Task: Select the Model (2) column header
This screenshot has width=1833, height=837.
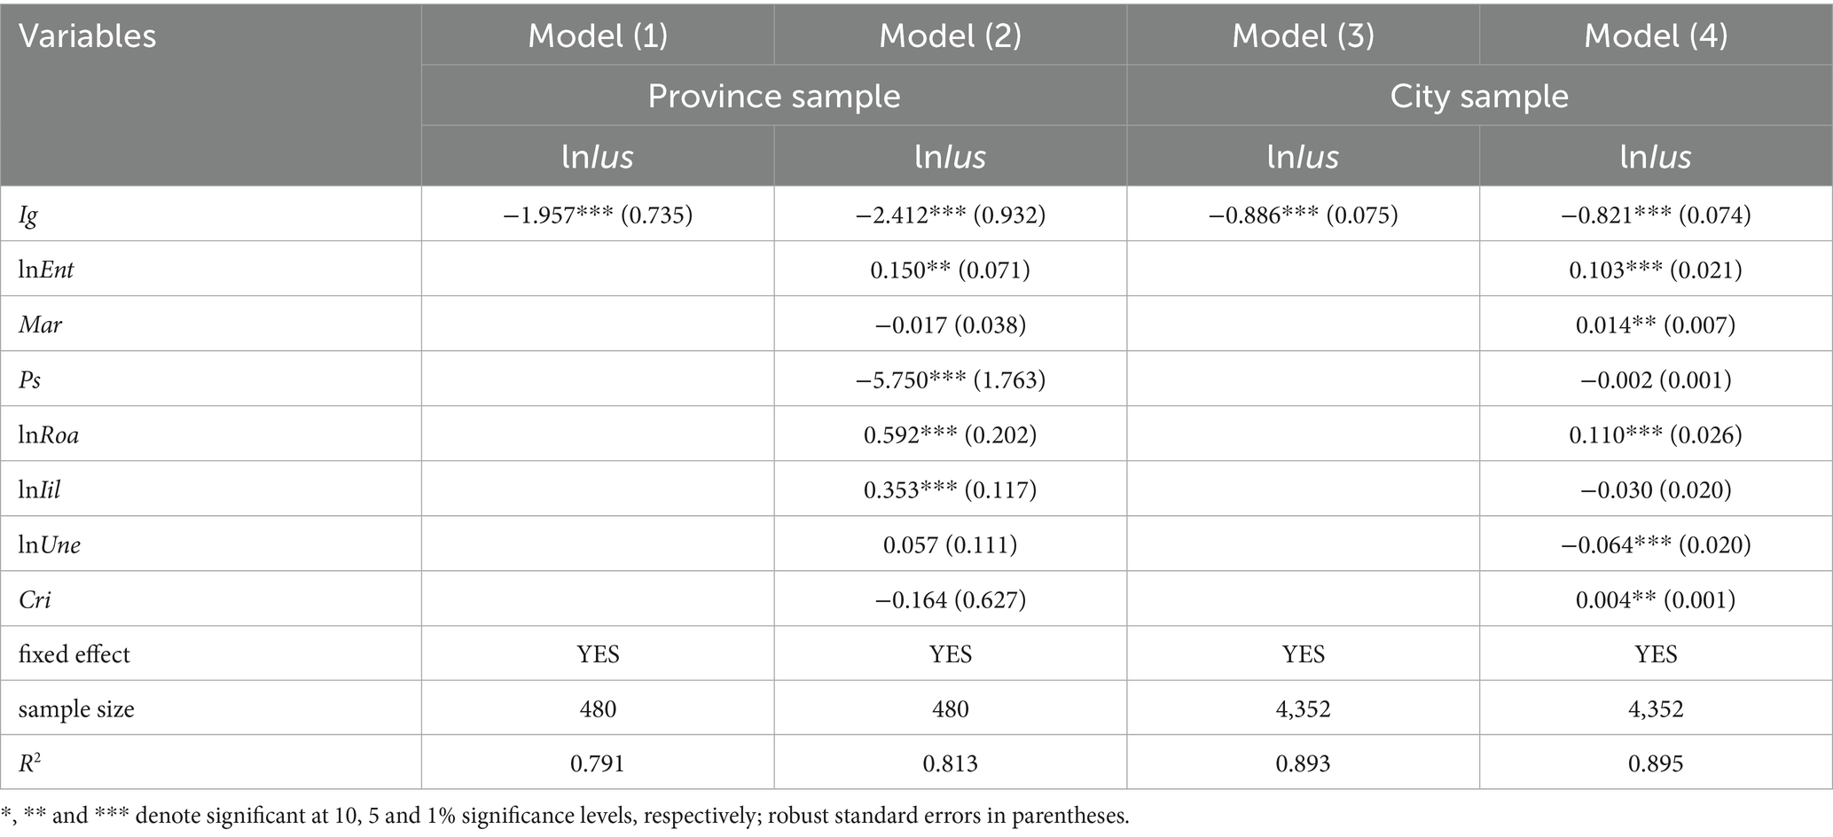Action: click(950, 35)
